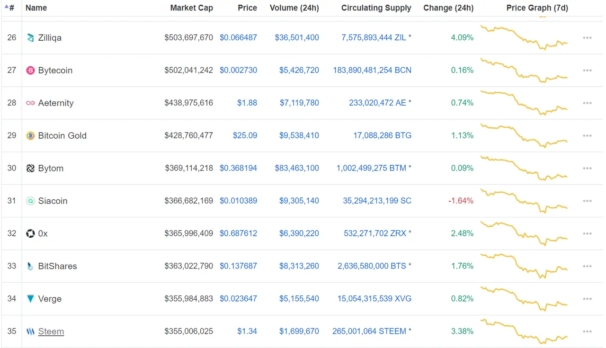Open the three-dot menu for Bitcoin Gold
Viewport: 606px width, 348px height.
[x=588, y=136]
